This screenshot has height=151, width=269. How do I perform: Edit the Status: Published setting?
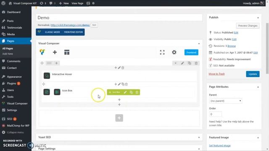236,33
